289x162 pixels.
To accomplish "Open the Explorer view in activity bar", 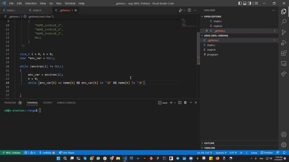I will [284, 12].
